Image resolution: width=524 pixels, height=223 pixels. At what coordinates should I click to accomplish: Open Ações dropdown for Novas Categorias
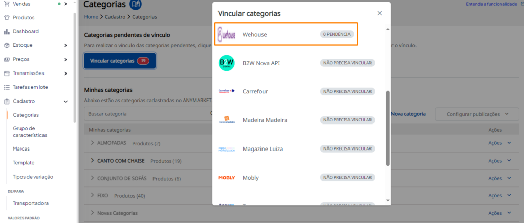(499, 213)
